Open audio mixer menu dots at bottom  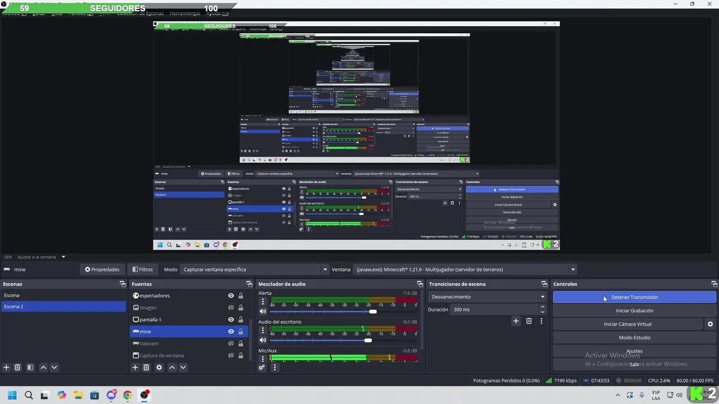point(275,368)
